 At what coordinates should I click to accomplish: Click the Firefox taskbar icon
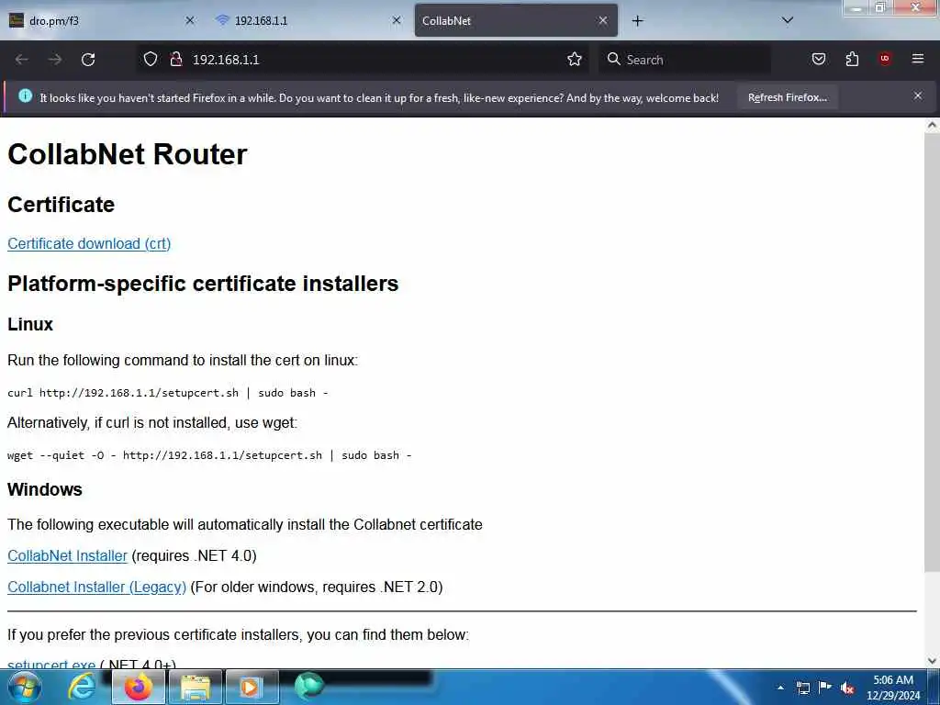[138, 687]
